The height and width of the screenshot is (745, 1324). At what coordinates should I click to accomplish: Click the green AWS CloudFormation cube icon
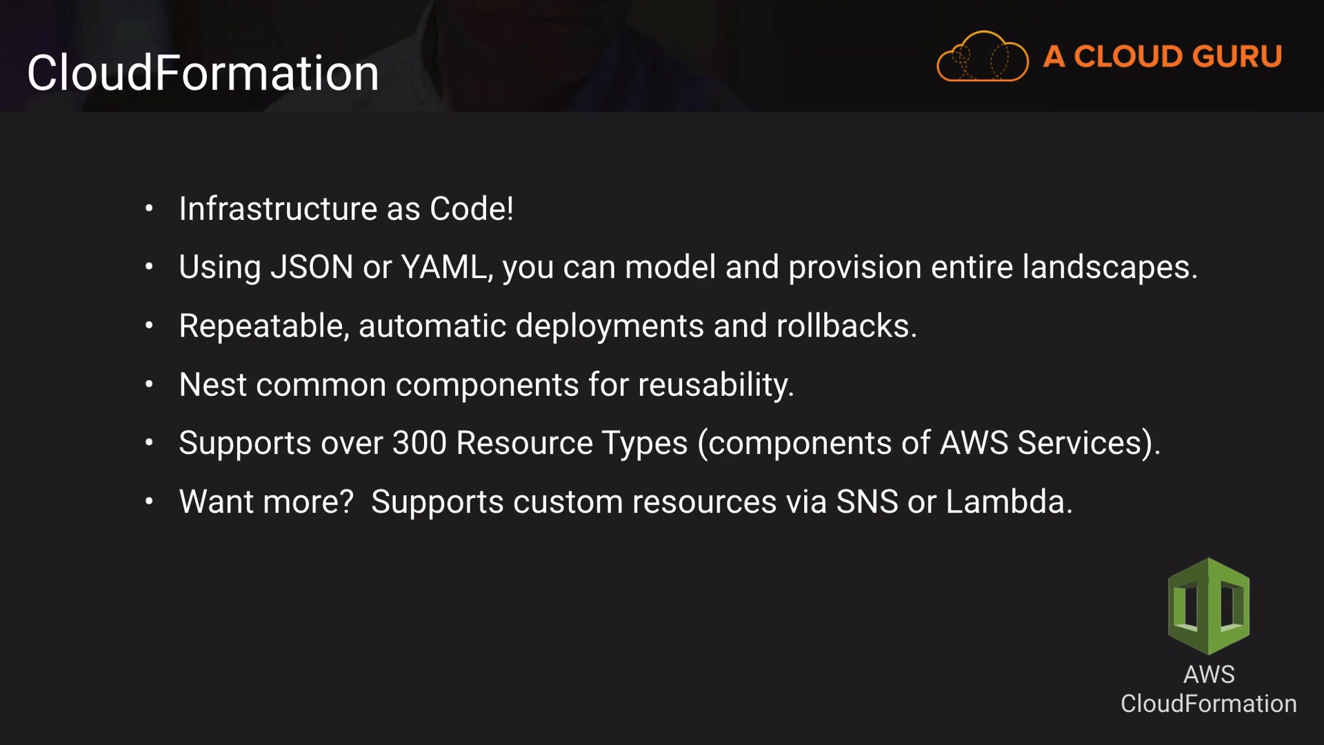tap(1208, 606)
